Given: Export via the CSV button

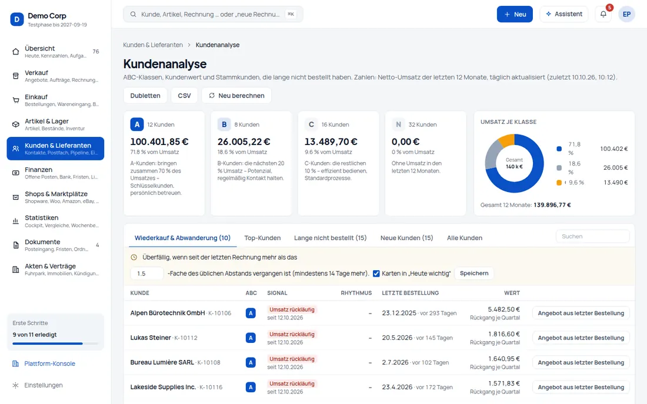Looking at the screenshot, I should (184, 96).
